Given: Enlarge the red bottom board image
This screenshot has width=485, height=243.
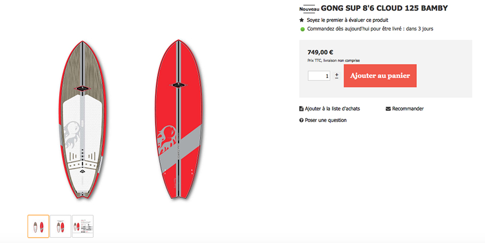Looking at the screenshot, I should click(x=179, y=119).
